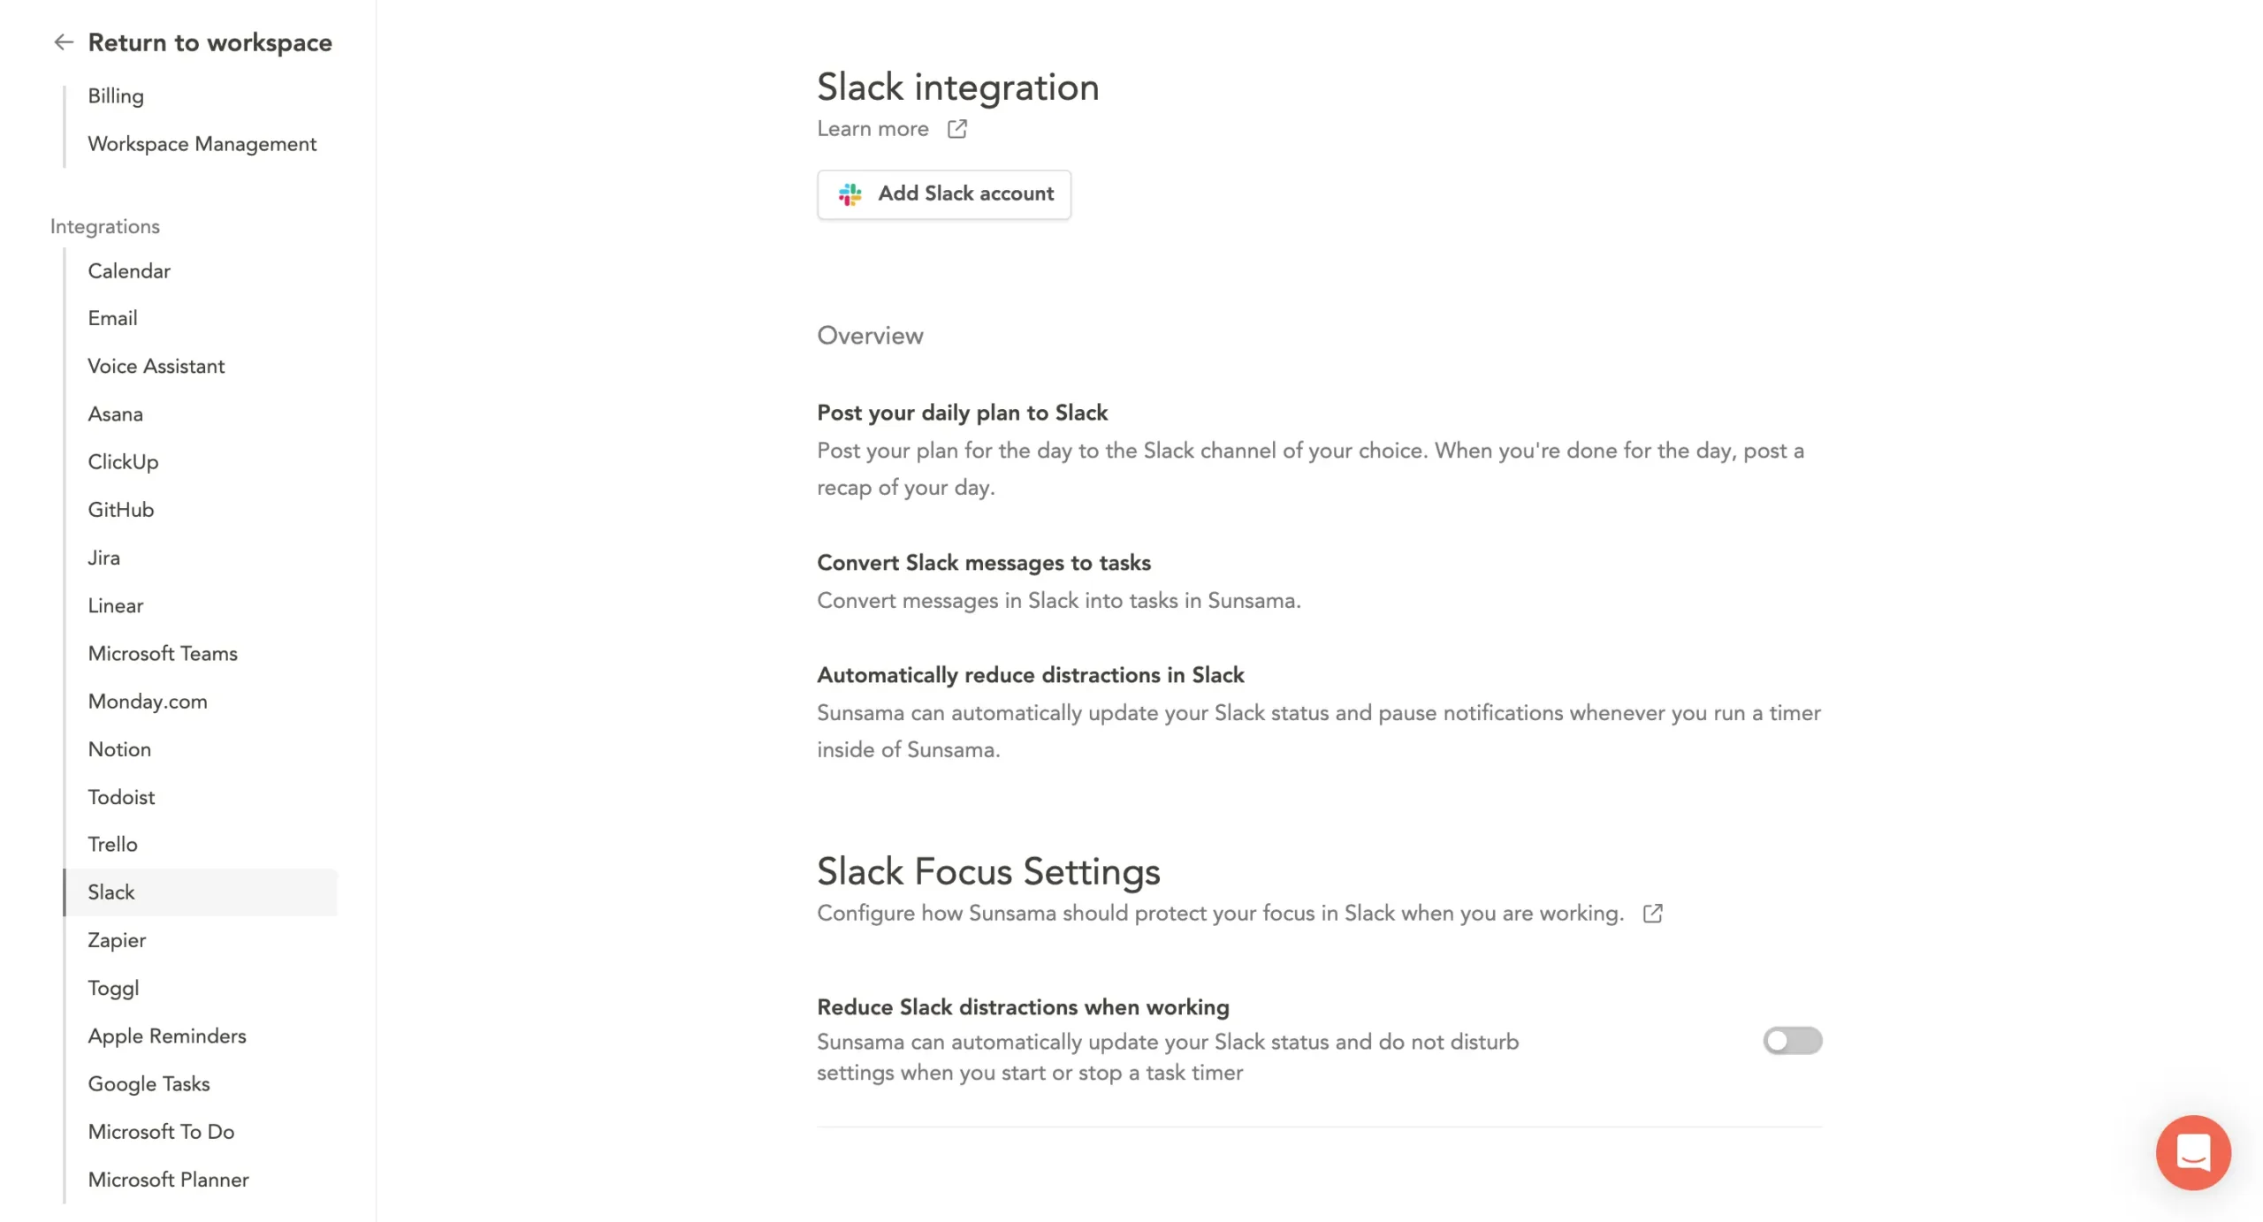This screenshot has width=2263, height=1222.
Task: Open the chat support bubble
Action: pos(2192,1152)
